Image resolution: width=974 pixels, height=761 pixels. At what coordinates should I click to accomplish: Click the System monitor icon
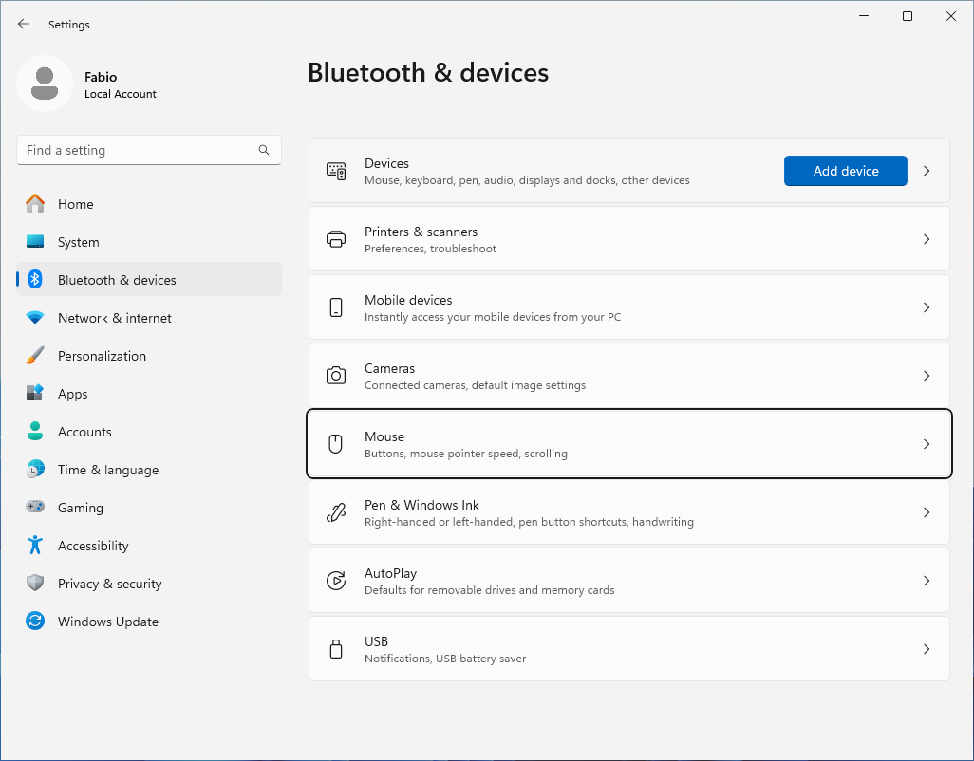(x=35, y=241)
